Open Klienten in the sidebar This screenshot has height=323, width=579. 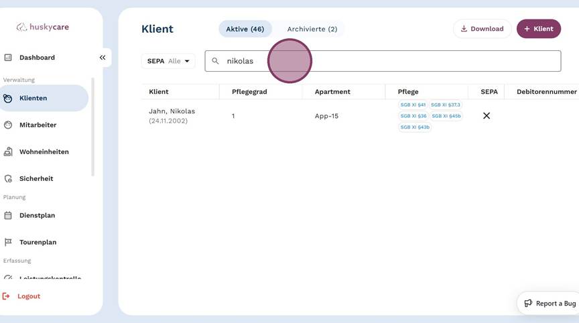point(44,99)
